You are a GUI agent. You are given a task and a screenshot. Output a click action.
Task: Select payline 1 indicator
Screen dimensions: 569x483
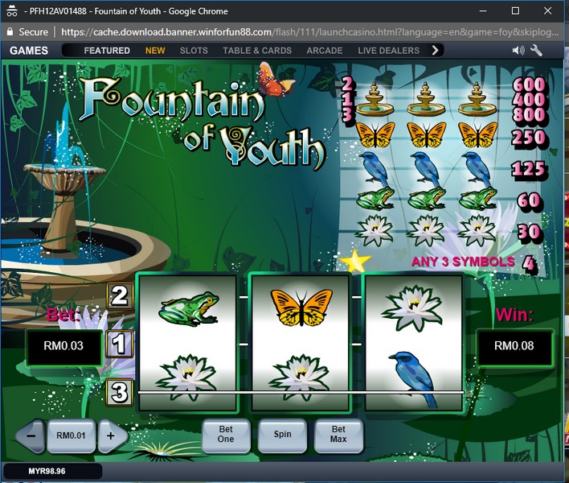click(x=119, y=345)
